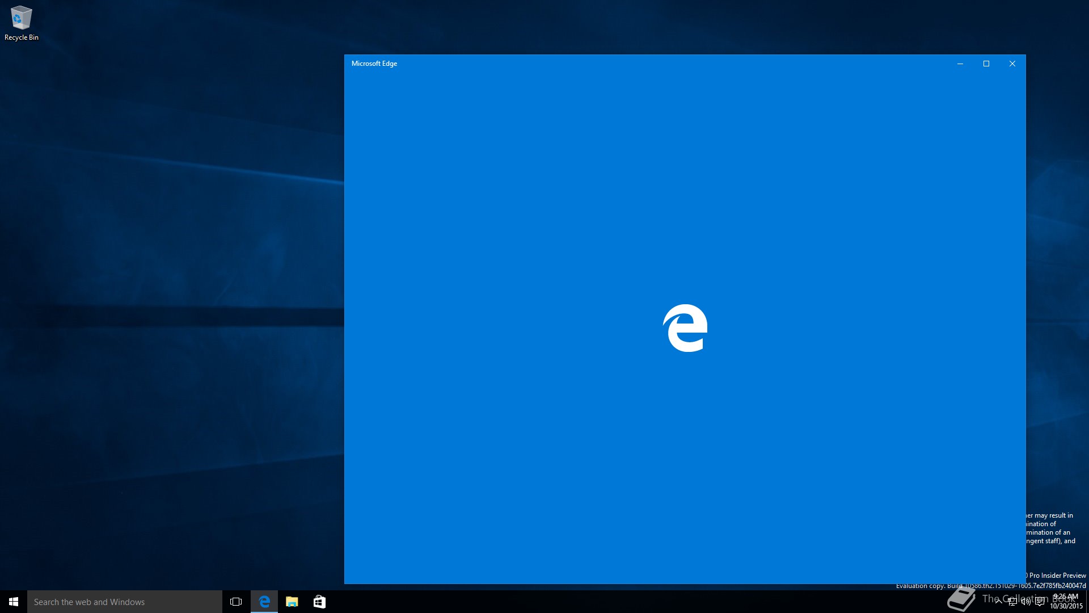Focus the Search the web and Windows box
Viewport: 1089px width, 613px height.
(125, 602)
